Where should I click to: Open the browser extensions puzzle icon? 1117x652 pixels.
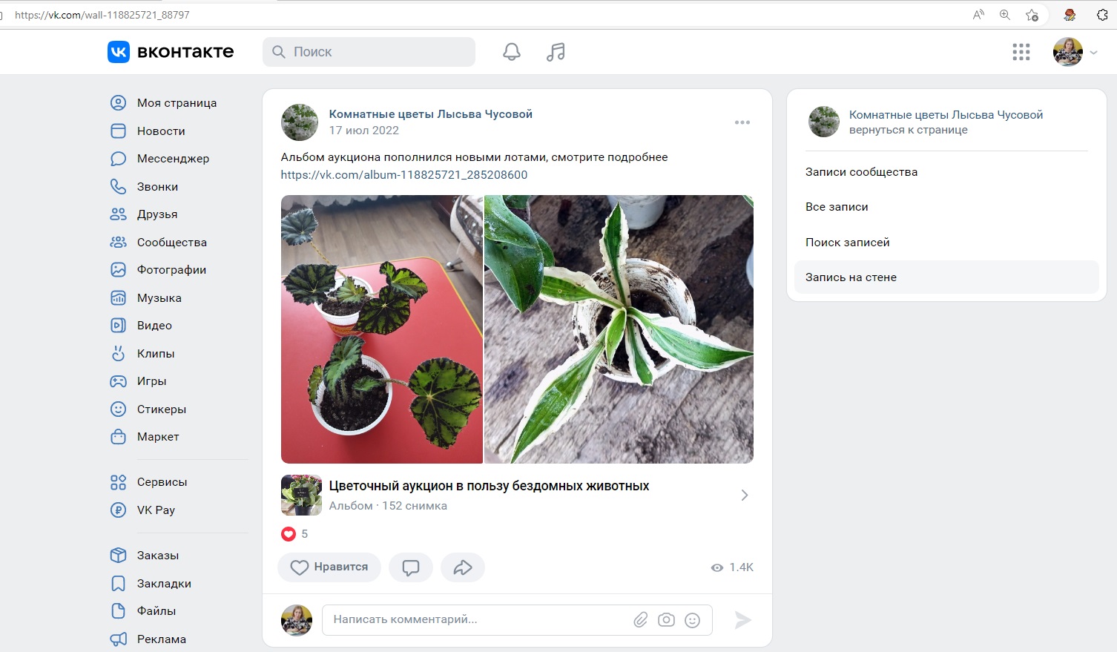pos(1102,15)
